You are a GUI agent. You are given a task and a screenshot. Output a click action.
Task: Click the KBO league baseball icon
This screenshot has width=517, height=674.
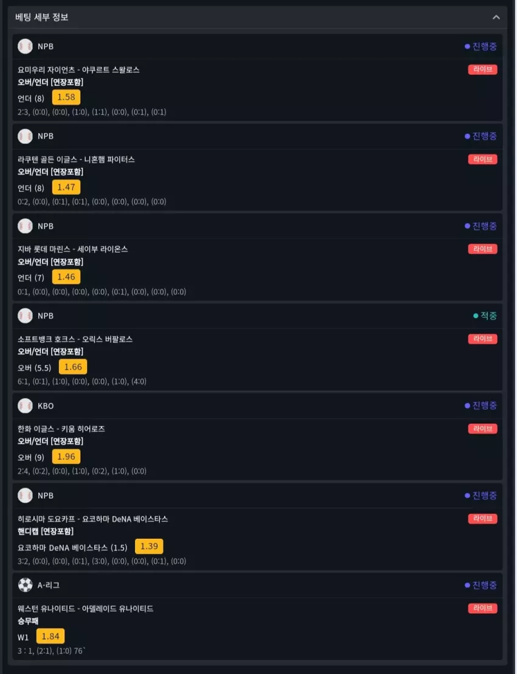click(x=25, y=405)
